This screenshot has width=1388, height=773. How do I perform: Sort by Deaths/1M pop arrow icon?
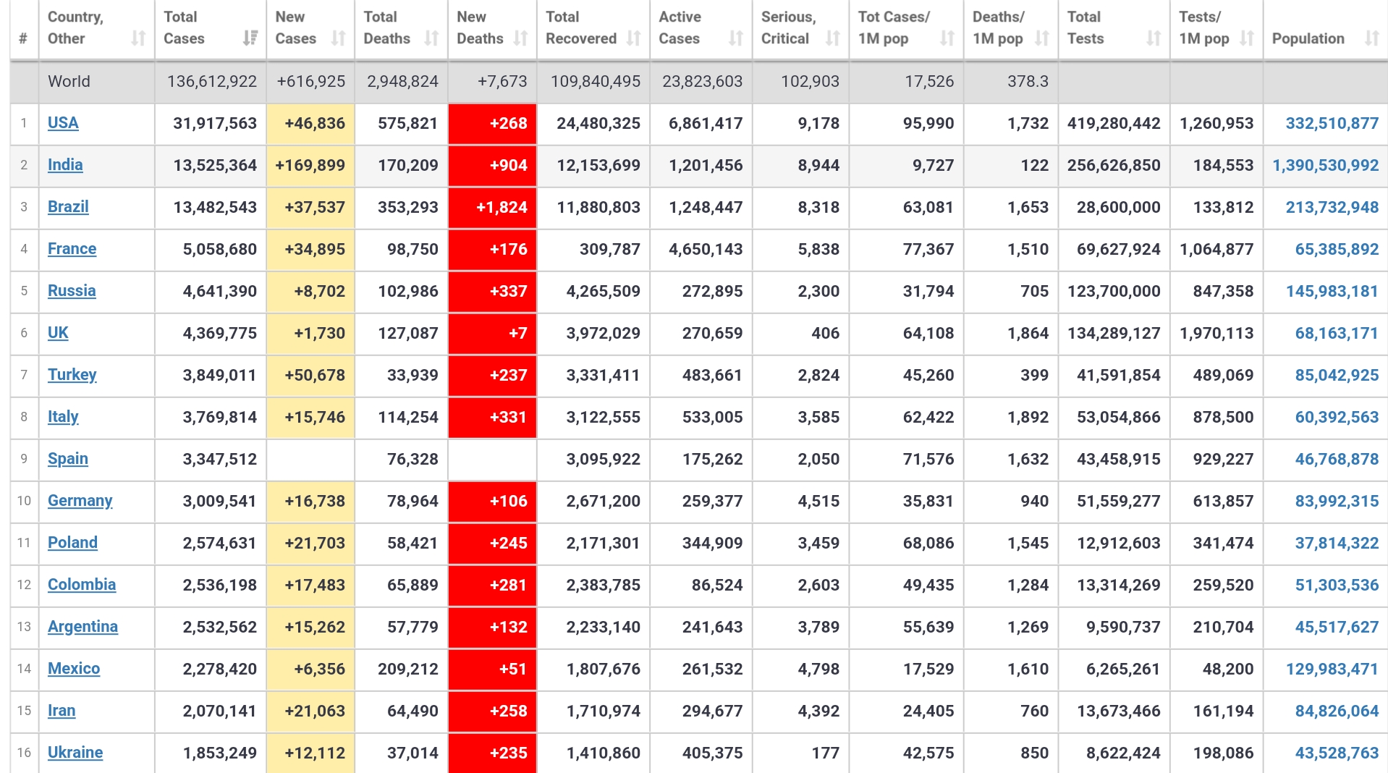[1042, 38]
